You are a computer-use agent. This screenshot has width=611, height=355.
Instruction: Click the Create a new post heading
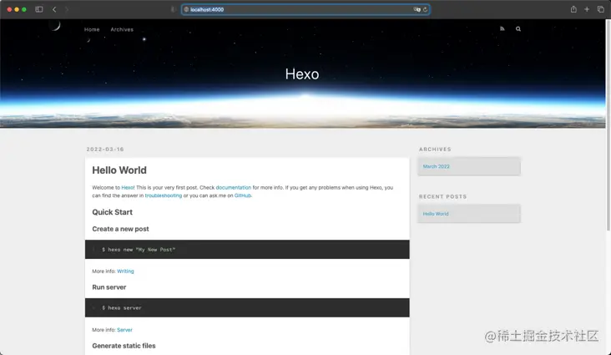(x=120, y=229)
